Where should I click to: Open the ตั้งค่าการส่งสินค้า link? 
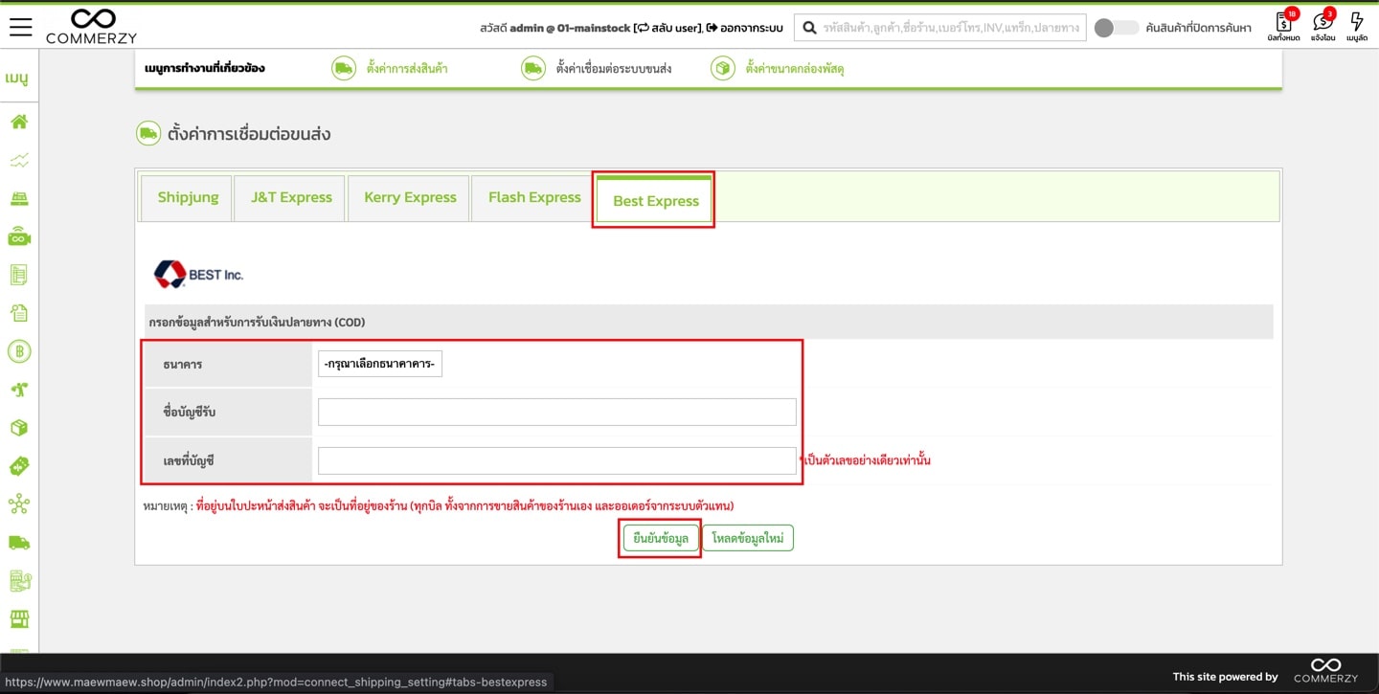point(406,69)
